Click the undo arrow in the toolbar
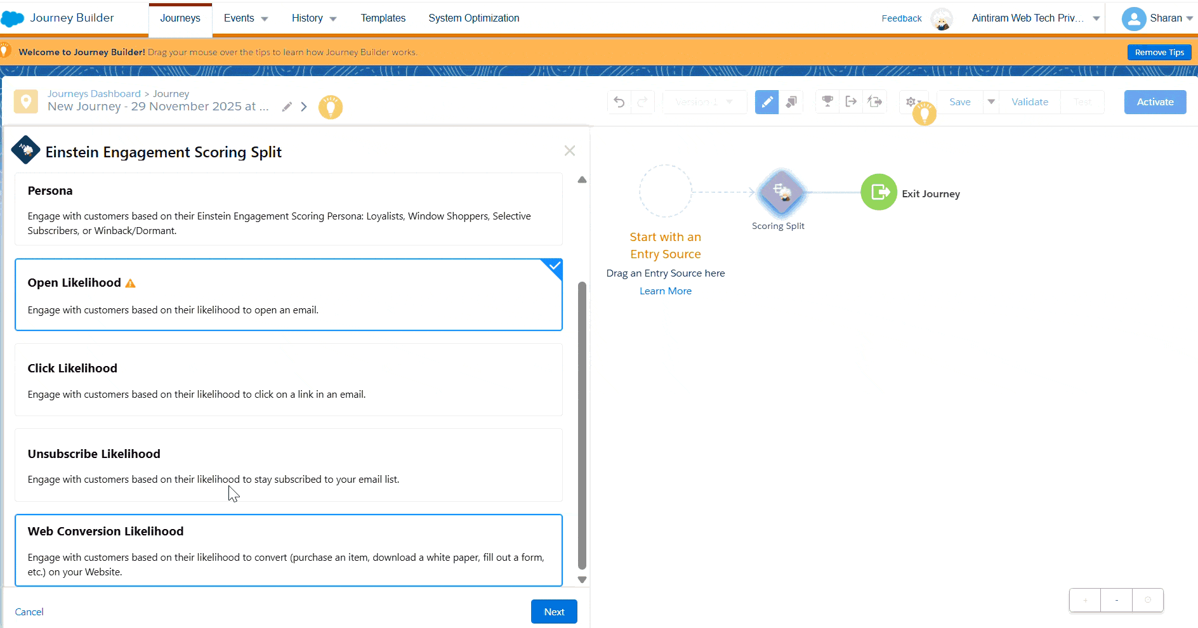The width and height of the screenshot is (1198, 628). click(619, 102)
